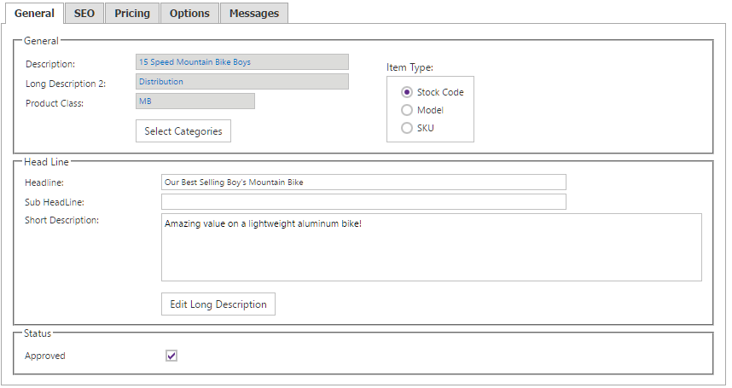Image resolution: width=732 pixels, height=388 pixels.
Task: Set item type to SKU
Action: click(407, 128)
